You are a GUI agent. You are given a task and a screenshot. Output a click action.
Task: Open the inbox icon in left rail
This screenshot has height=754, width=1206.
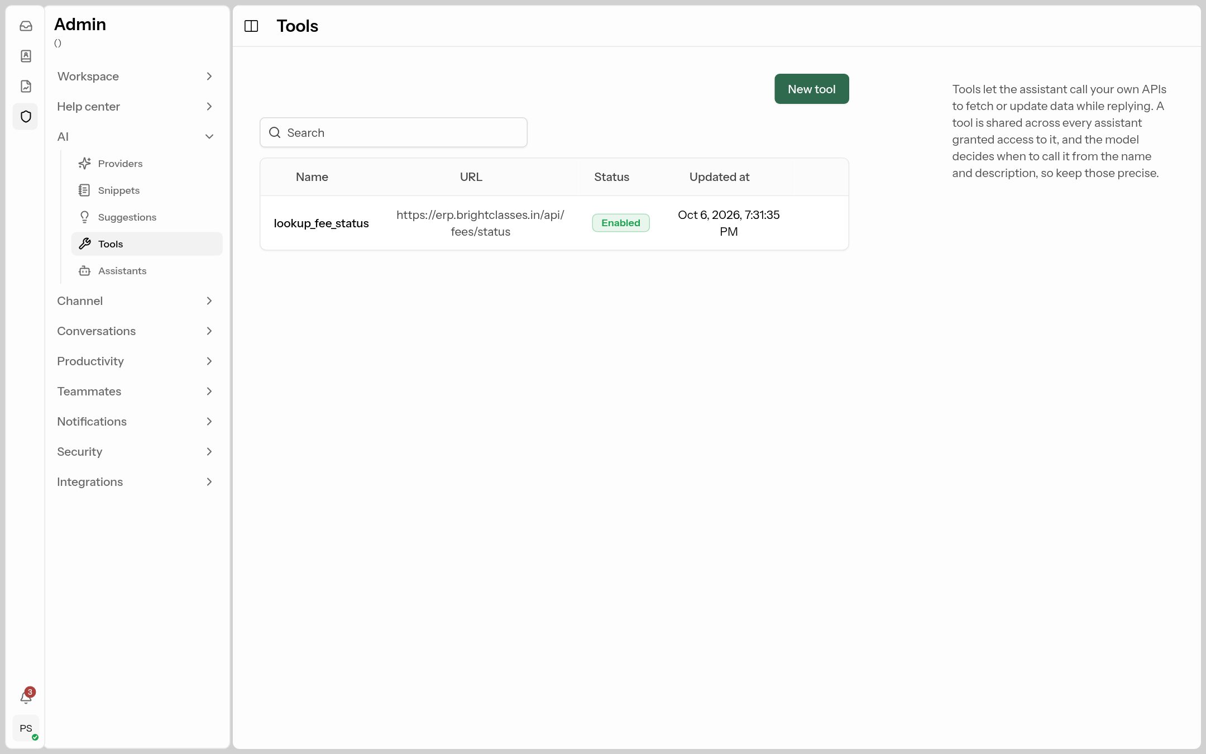coord(26,26)
